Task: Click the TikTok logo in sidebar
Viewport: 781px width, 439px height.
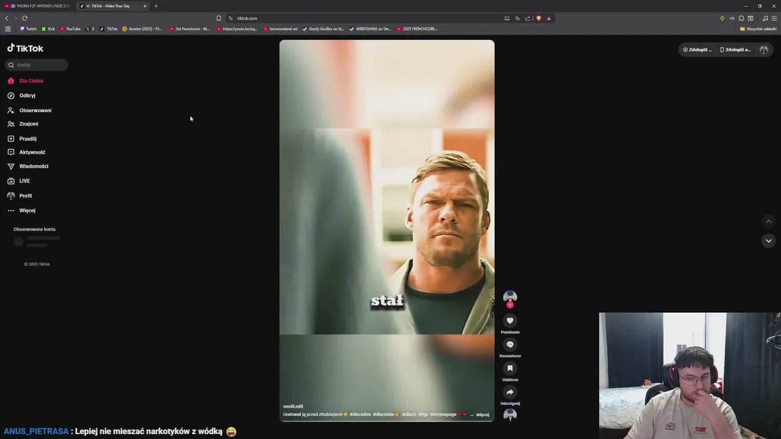Action: (25, 48)
